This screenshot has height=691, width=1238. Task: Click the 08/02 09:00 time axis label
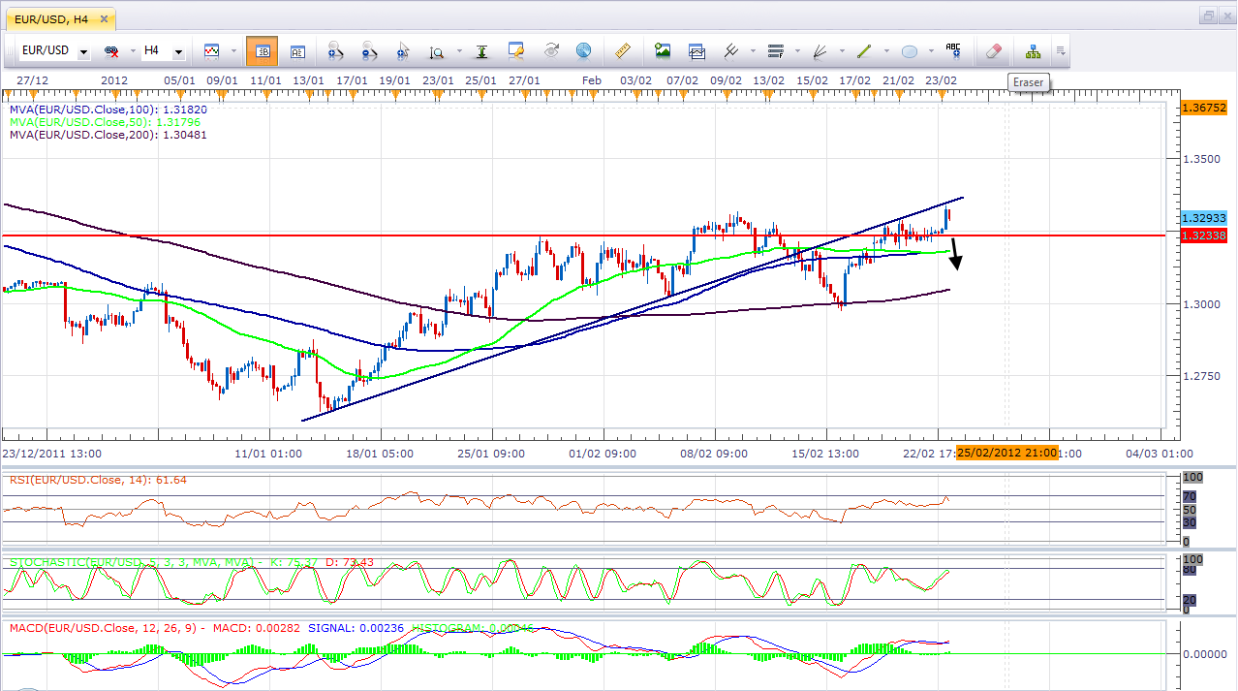click(714, 453)
